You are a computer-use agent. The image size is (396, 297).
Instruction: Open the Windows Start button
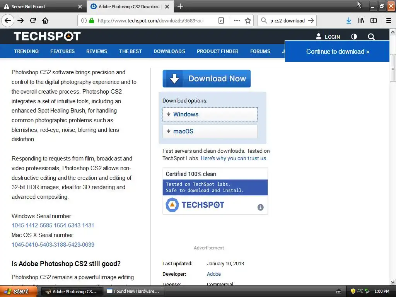tap(19, 291)
